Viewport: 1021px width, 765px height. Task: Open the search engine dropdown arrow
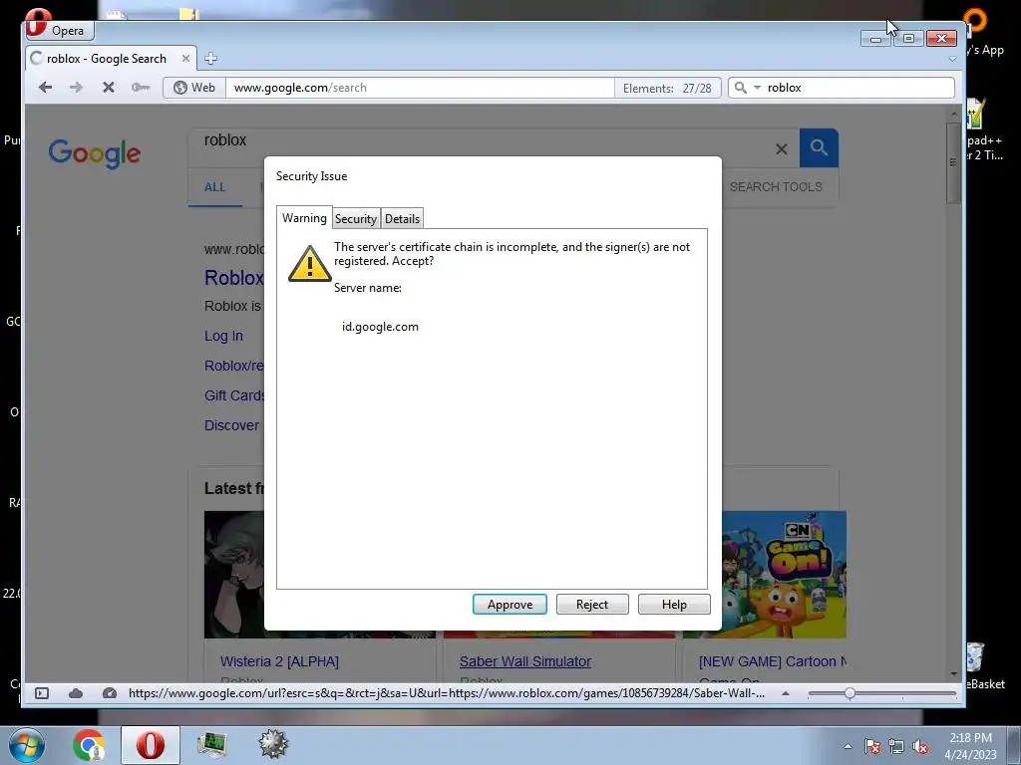coord(757,88)
